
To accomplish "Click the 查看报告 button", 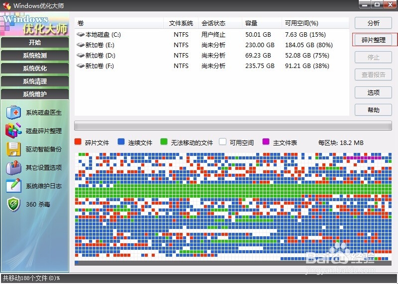I will tap(373, 75).
